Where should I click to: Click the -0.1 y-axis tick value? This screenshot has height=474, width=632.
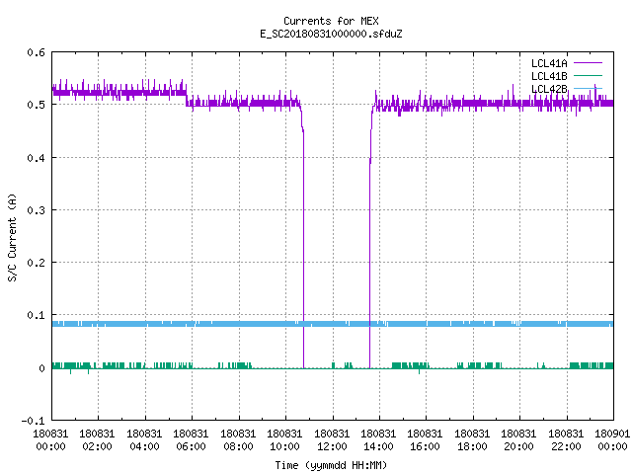pyautogui.click(x=33, y=421)
